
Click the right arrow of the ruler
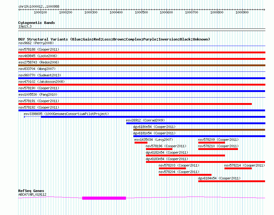click(264, 10)
